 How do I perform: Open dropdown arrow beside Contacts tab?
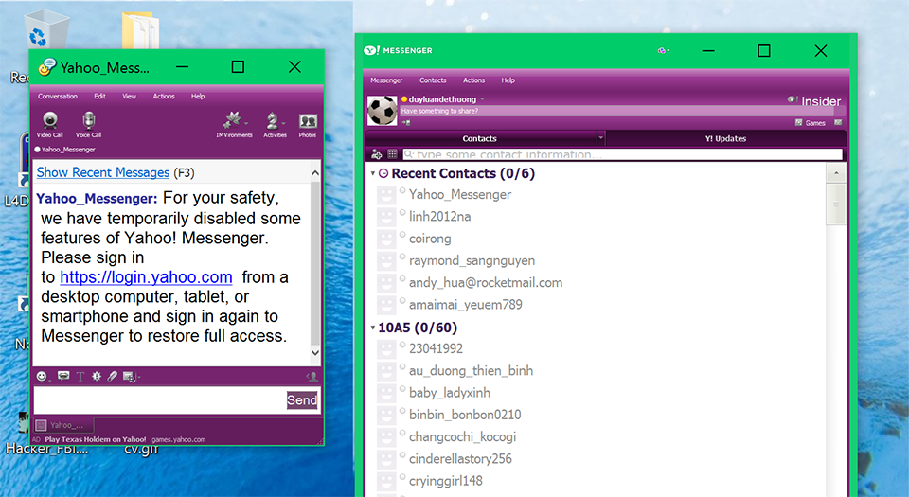tap(600, 138)
